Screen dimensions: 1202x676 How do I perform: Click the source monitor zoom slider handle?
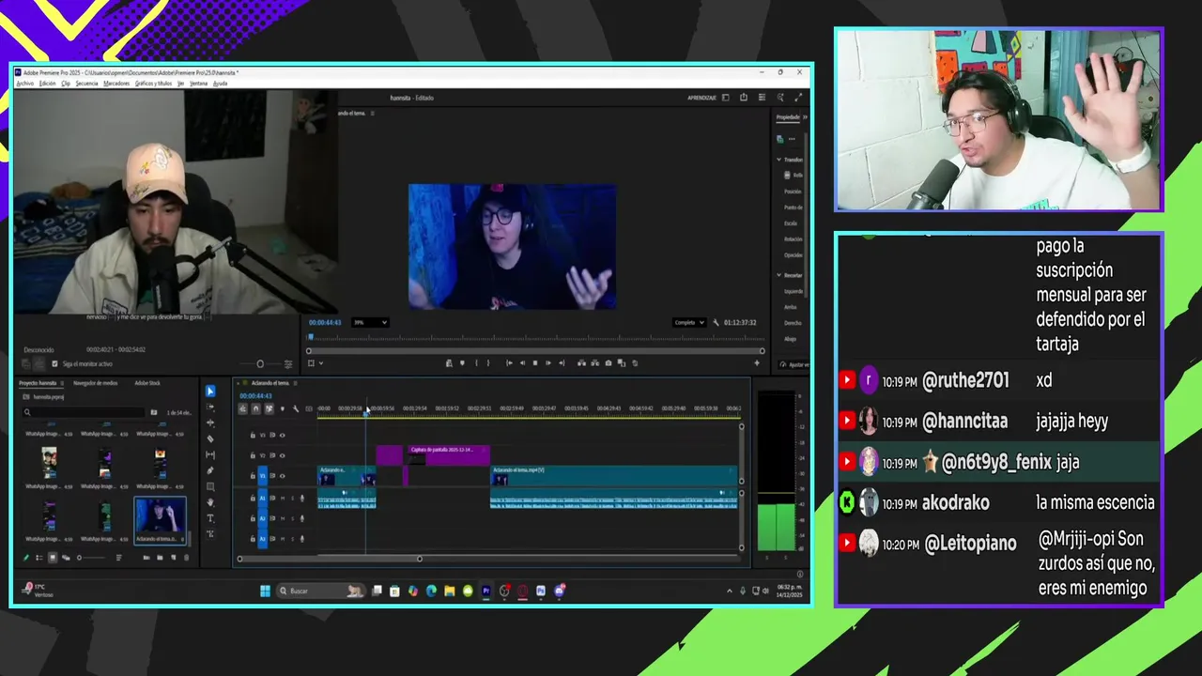260,364
